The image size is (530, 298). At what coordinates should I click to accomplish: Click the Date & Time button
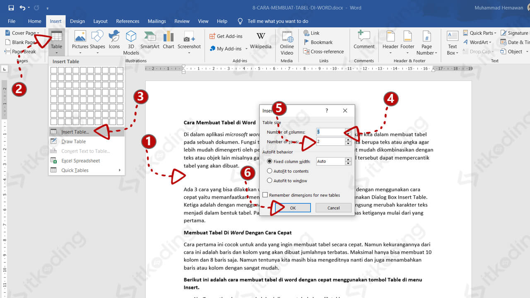click(x=515, y=42)
